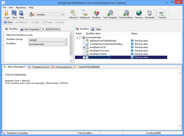Click the status icon for GetData:FromTabDelimited
Screen dimensions: 184x136
(x=132, y=40)
